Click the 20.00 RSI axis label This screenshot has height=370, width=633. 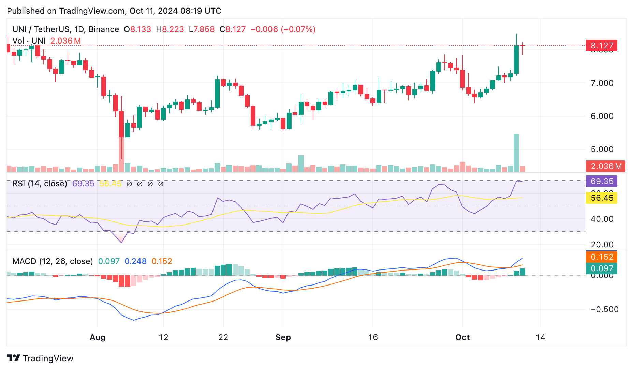602,245
